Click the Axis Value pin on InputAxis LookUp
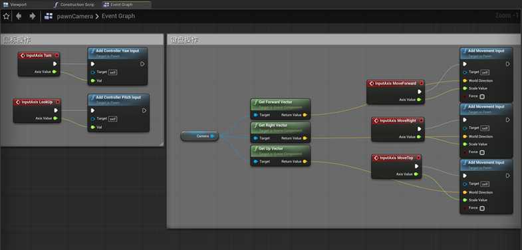Viewport: 522px width, 250px height. pyautogui.click(x=55, y=118)
